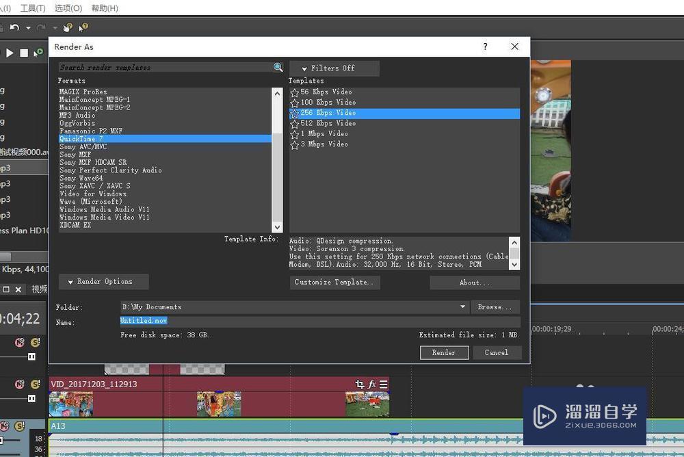
Task: Toggle the star on 3 Mbps Video
Action: pyautogui.click(x=294, y=144)
